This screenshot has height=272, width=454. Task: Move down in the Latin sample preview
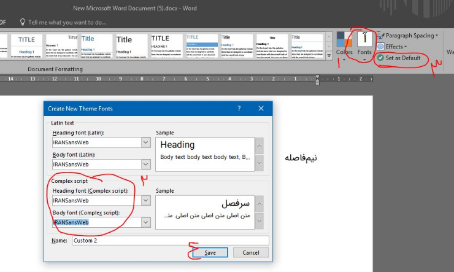click(x=260, y=163)
